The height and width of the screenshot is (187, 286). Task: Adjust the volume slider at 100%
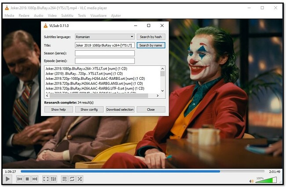pyautogui.click(x=266, y=180)
